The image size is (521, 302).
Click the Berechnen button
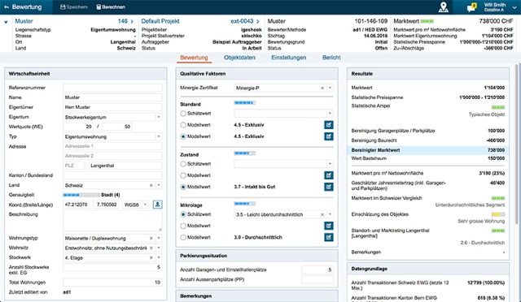(x=111, y=7)
